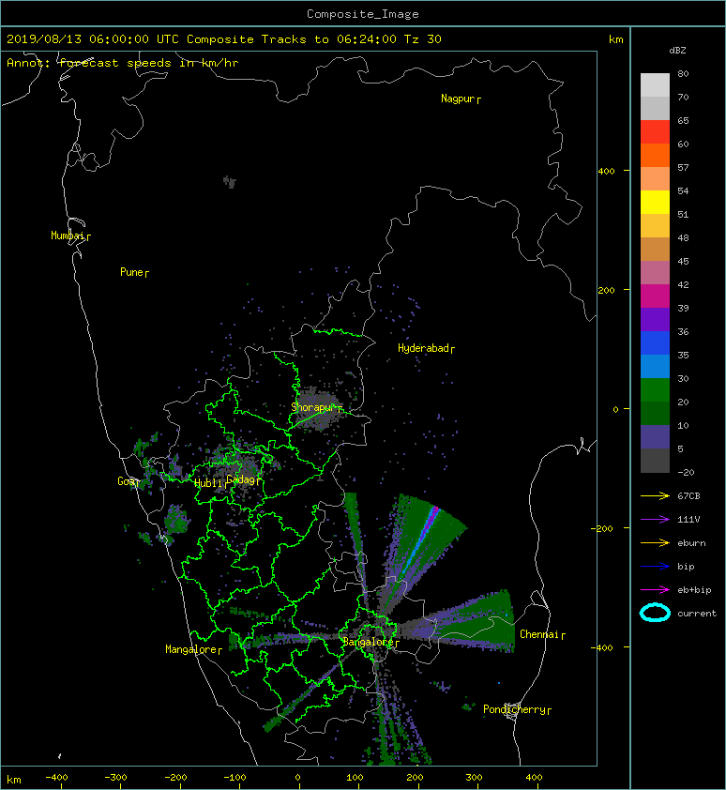Pick the magenta 42 dBZ swatch

coord(655,296)
